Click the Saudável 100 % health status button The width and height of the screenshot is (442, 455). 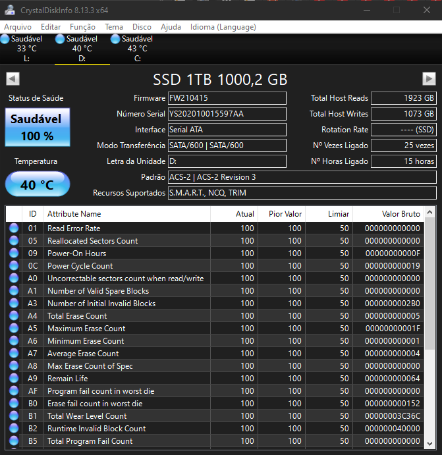[x=38, y=127]
